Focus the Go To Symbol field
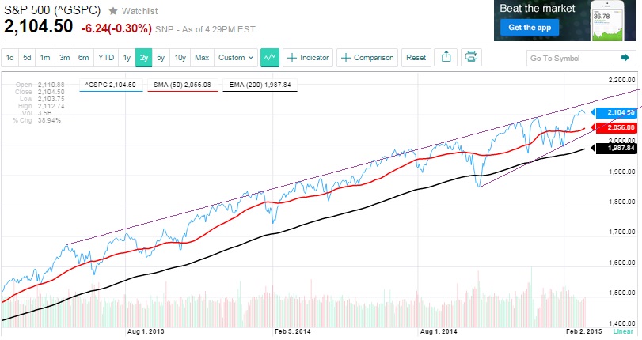 click(x=572, y=58)
